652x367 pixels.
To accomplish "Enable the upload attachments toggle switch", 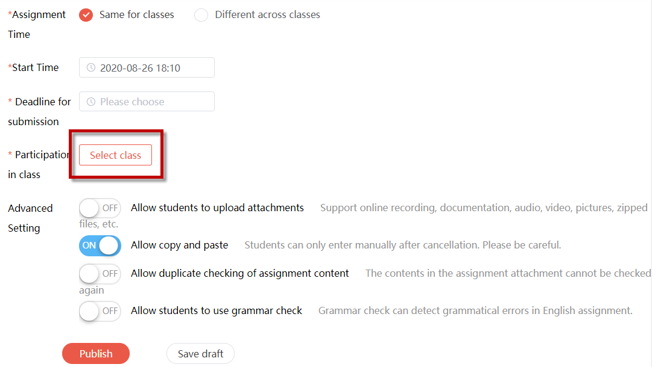I will pos(100,208).
